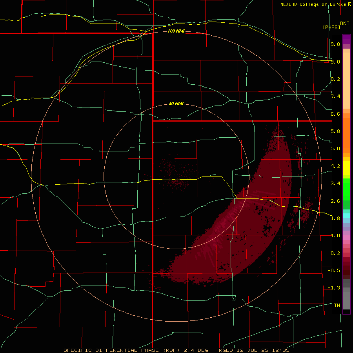
Task: Click the 4.2 scale value
Action: click(x=335, y=166)
